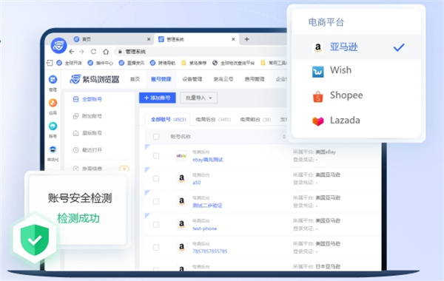Go back with the browser back arrow
The image size is (444, 281).
coord(72,52)
